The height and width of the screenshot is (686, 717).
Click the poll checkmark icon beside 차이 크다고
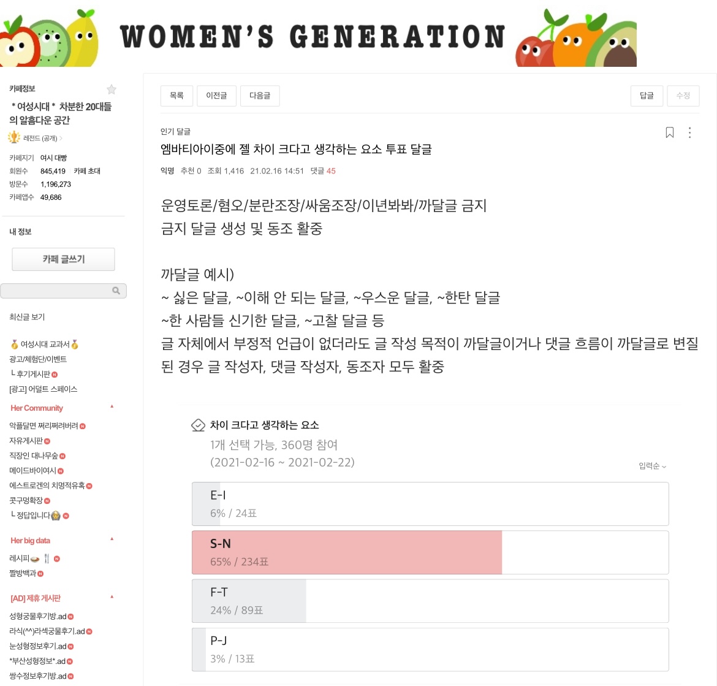pyautogui.click(x=198, y=425)
